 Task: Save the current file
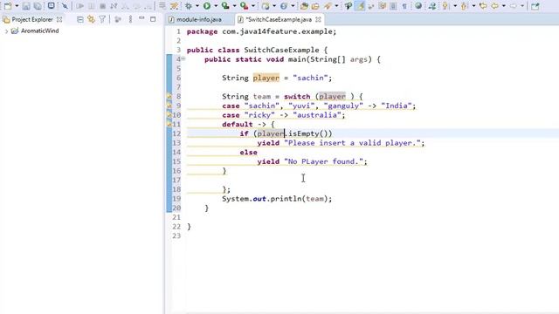[26, 6]
